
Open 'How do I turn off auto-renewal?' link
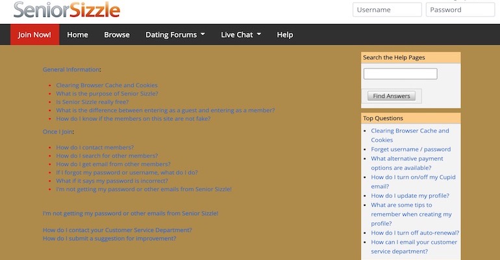point(415,233)
